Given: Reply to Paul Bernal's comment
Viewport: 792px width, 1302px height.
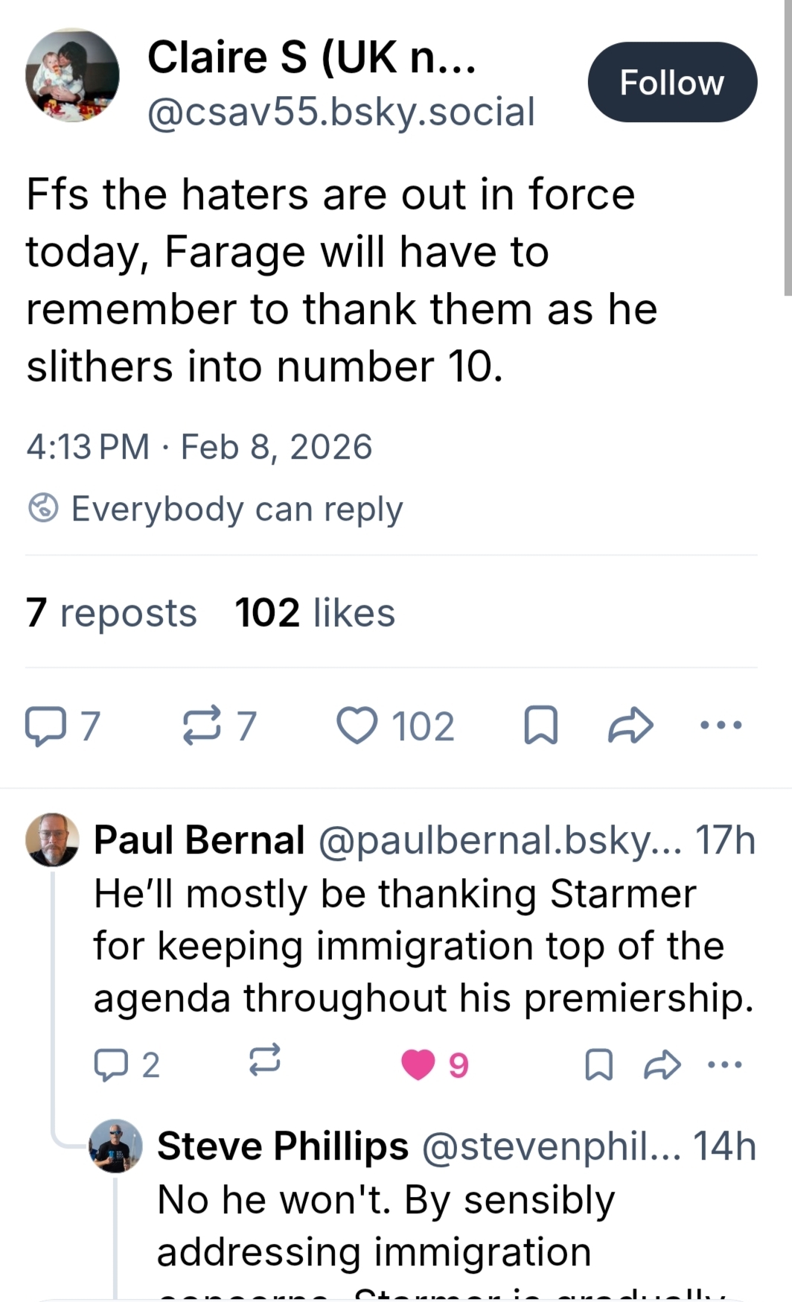Looking at the screenshot, I should [110, 1064].
